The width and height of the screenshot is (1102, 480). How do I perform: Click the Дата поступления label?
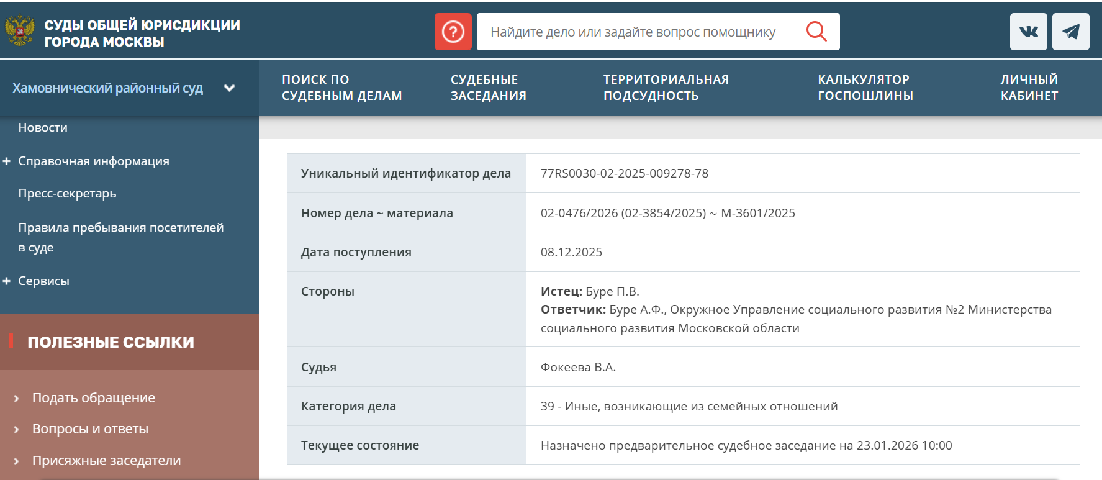click(x=356, y=252)
